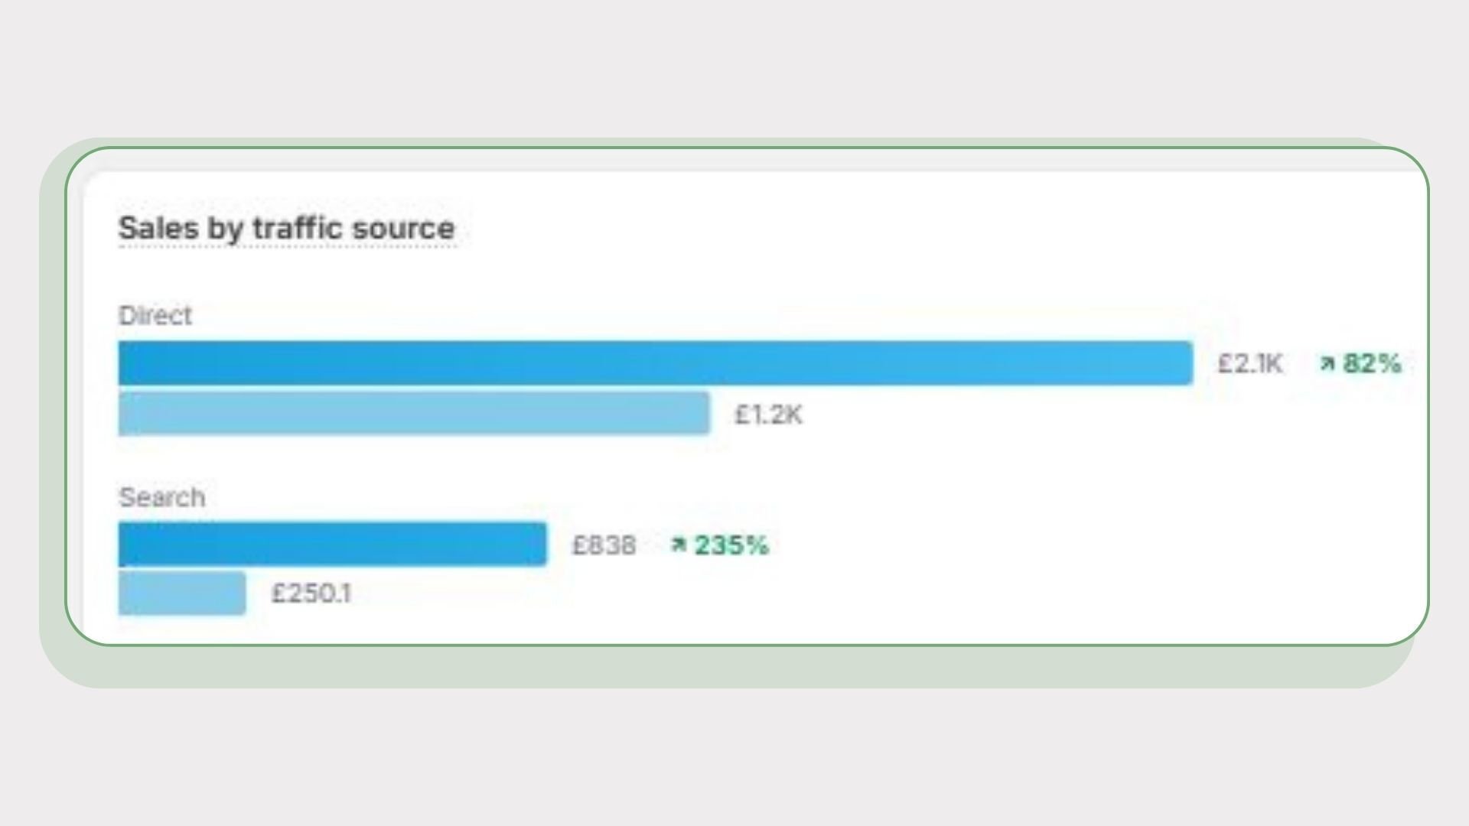Click the light blue Search £250.1 bar
1469x826 pixels.
tap(182, 593)
